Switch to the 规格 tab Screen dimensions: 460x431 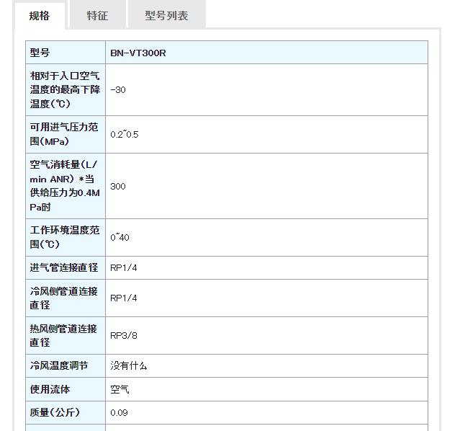click(x=40, y=16)
